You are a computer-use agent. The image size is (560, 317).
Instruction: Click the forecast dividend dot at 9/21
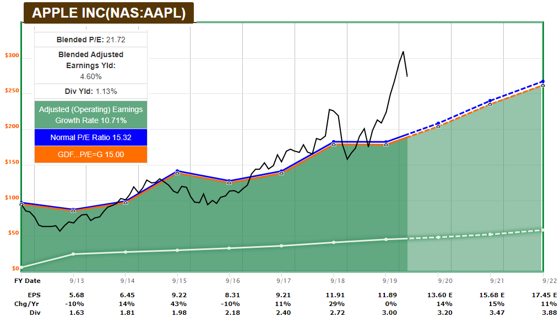click(x=490, y=235)
